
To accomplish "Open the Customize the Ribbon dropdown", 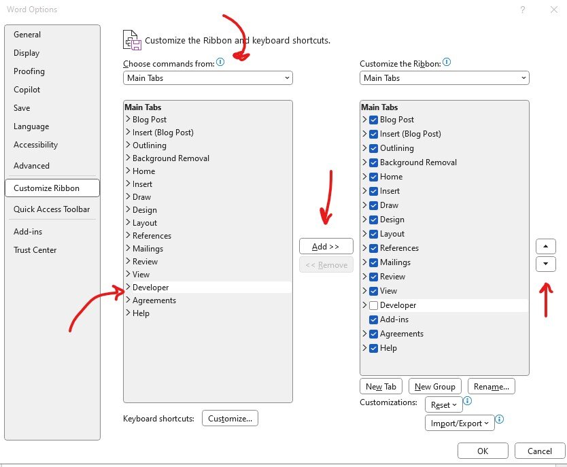I will click(445, 78).
